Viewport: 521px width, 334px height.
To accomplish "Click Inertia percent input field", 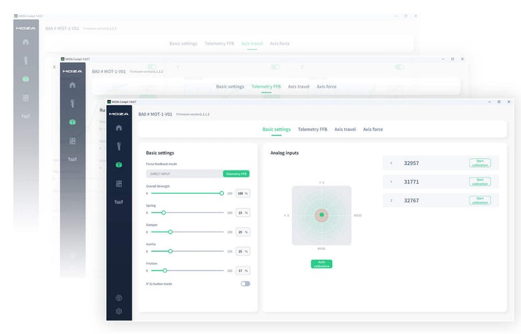I will [242, 251].
